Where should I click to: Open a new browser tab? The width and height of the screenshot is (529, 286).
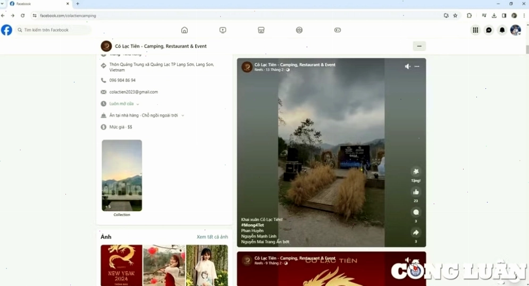coord(78,4)
